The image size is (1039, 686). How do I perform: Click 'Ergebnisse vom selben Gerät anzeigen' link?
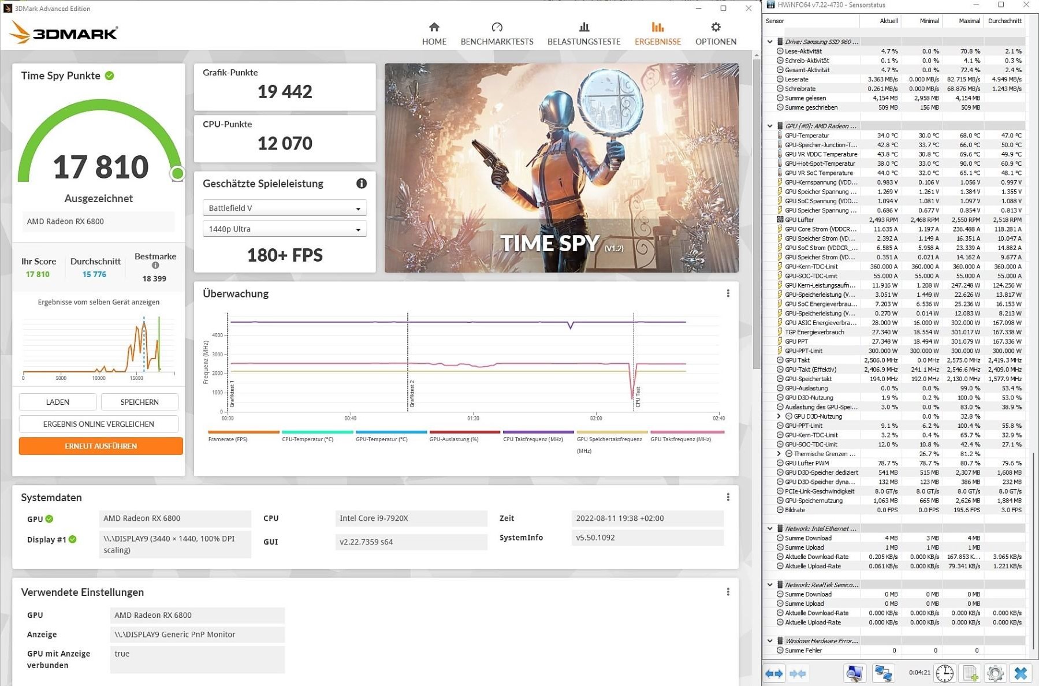pos(99,302)
